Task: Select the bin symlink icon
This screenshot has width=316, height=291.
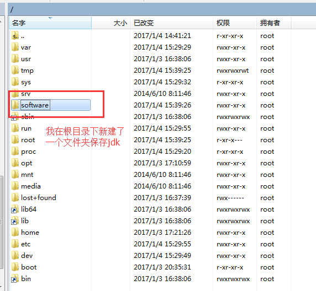Action: [x=15, y=278]
